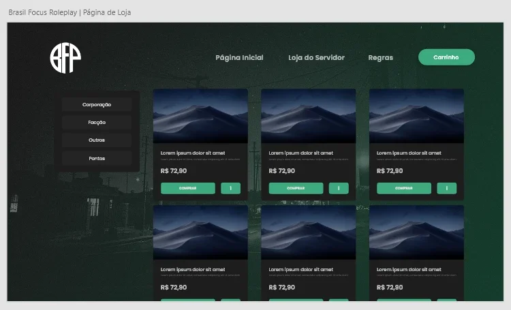Click 'Lorem ipsum dolor sit amet' title, right bottom card

coord(409,269)
